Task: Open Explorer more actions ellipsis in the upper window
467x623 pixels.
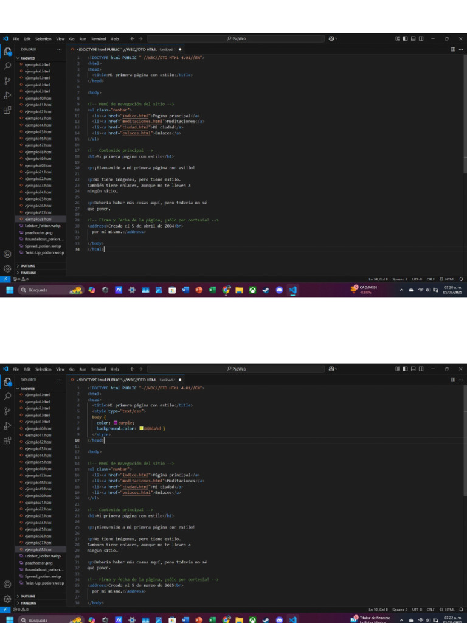Action: pyautogui.click(x=60, y=49)
